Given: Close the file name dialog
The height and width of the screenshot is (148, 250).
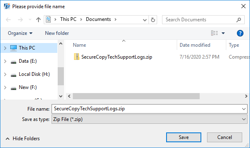Looking at the screenshot, I should click(x=243, y=7).
